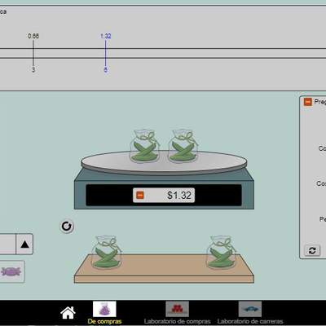Go to the home screen icon
This screenshot has height=326, width=326.
[68, 313]
